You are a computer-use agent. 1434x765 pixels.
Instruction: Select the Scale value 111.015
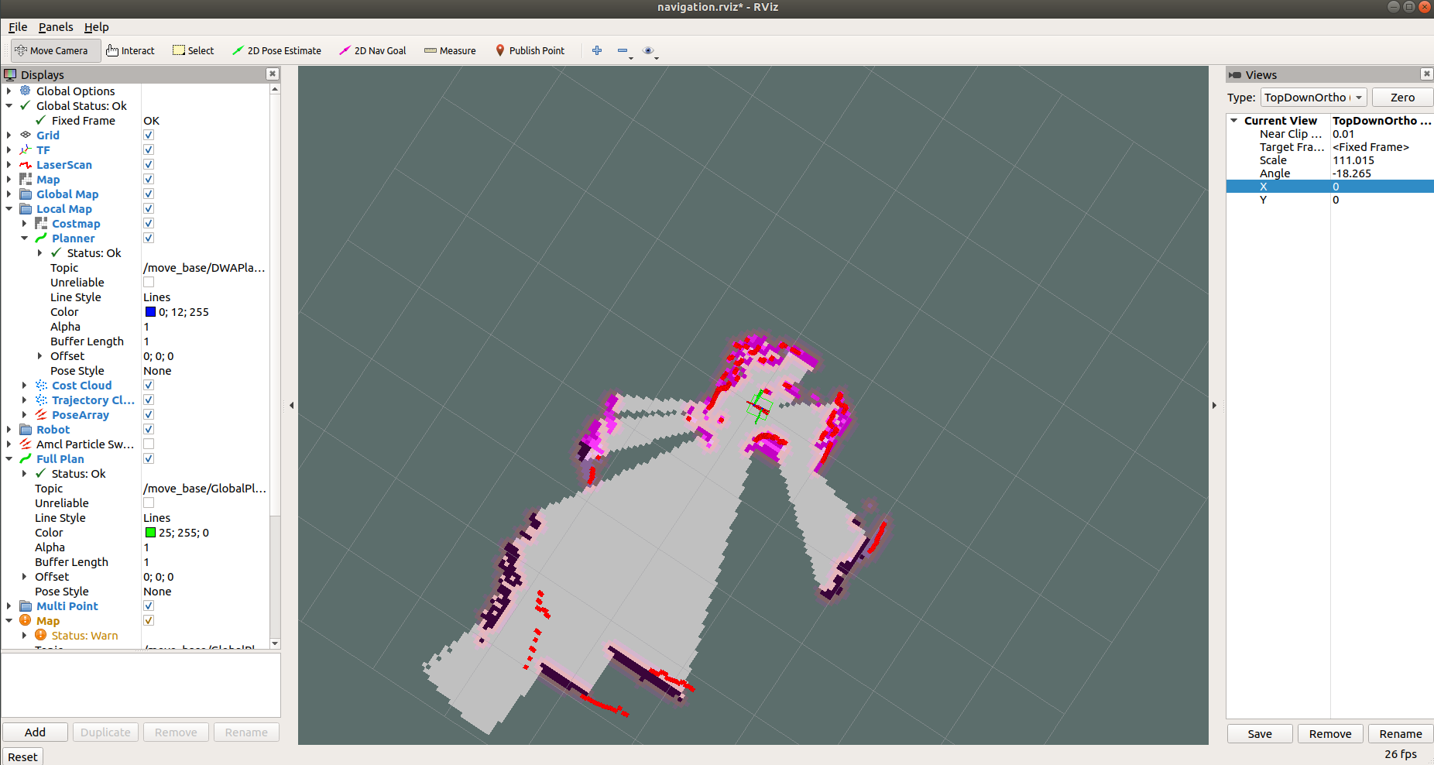[x=1353, y=160]
